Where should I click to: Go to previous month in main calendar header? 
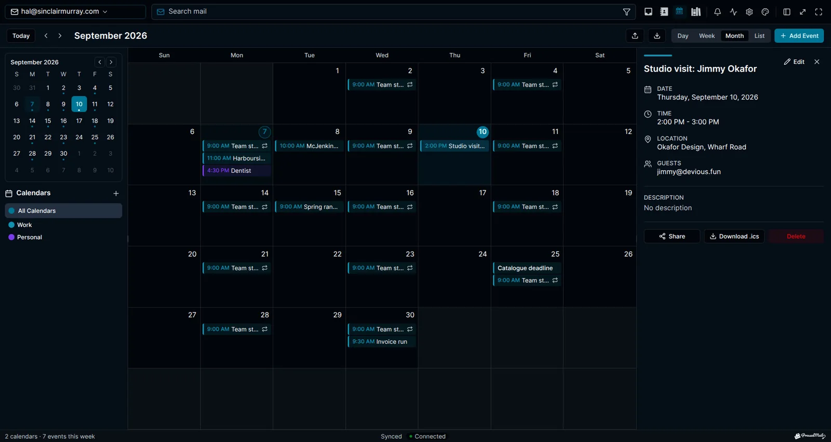(x=46, y=36)
